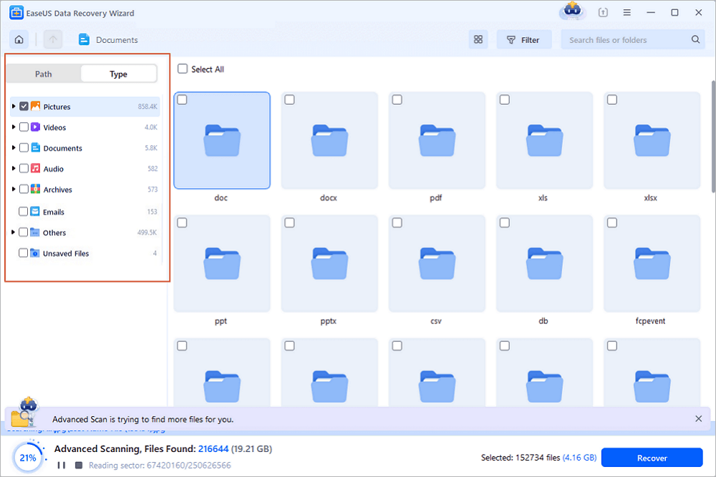Click the grid view icon near Filter
The width and height of the screenshot is (716, 477).
click(478, 39)
